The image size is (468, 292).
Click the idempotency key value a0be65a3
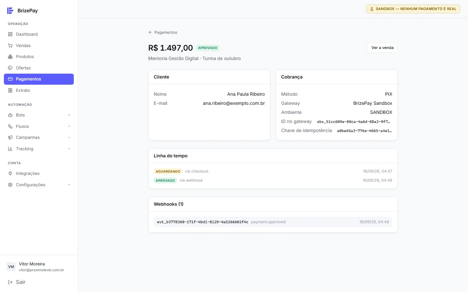[364, 131]
